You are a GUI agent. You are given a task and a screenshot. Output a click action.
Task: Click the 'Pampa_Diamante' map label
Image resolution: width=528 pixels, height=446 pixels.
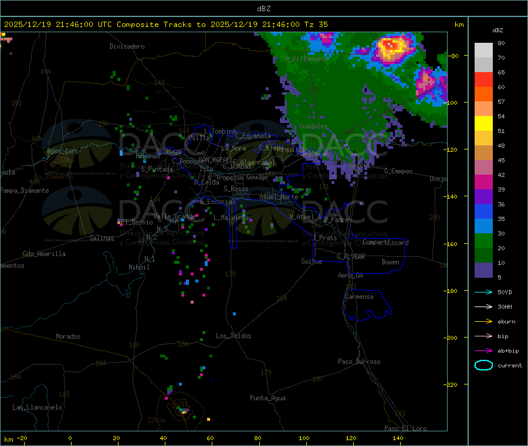tap(24, 190)
